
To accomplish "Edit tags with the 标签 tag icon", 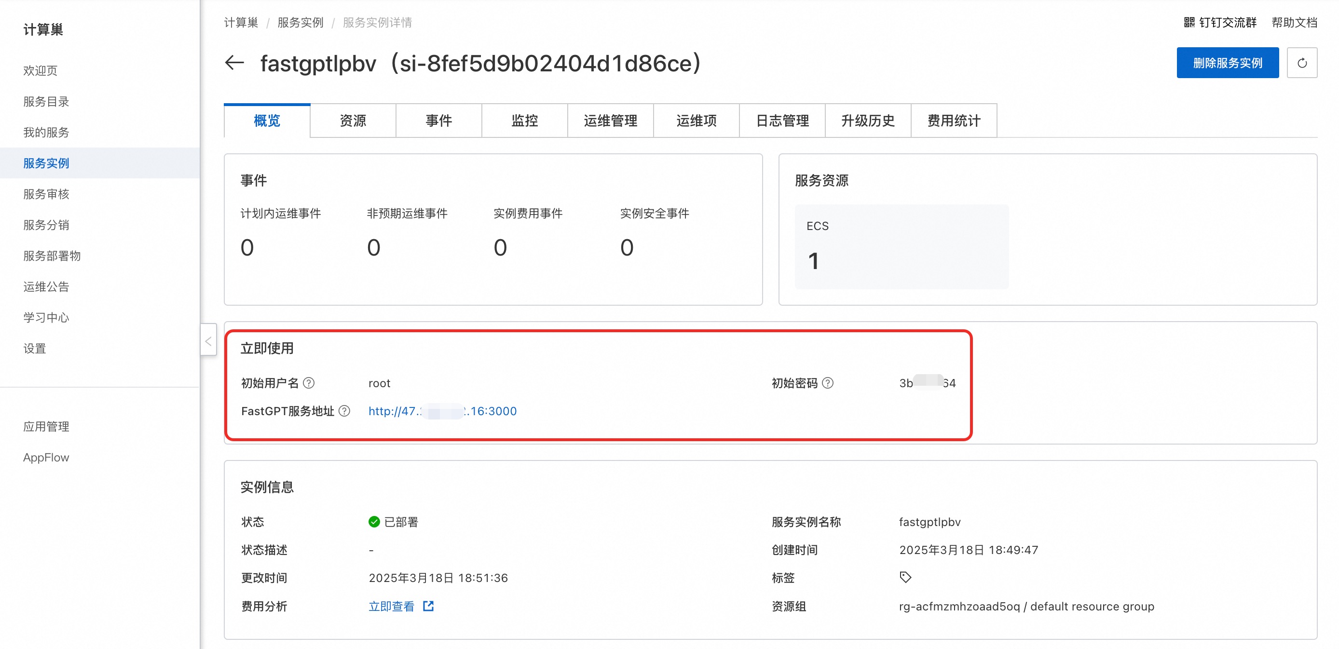I will pyautogui.click(x=905, y=577).
